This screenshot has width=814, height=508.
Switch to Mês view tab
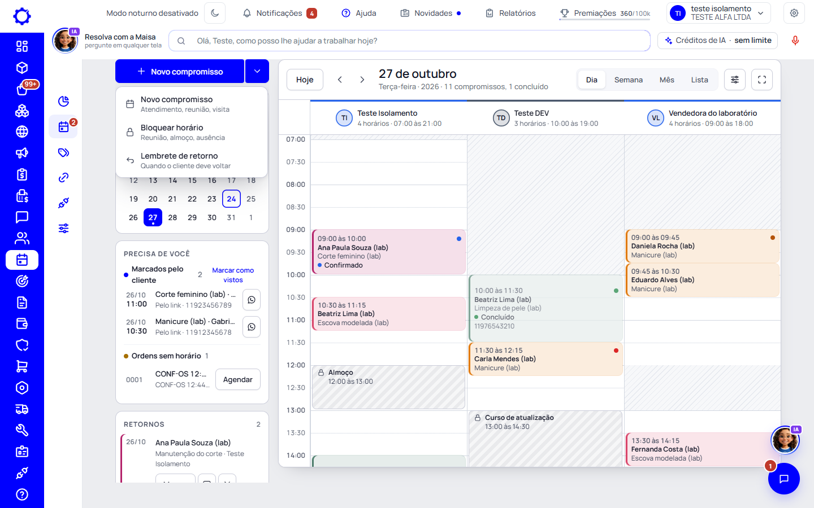[x=667, y=80]
